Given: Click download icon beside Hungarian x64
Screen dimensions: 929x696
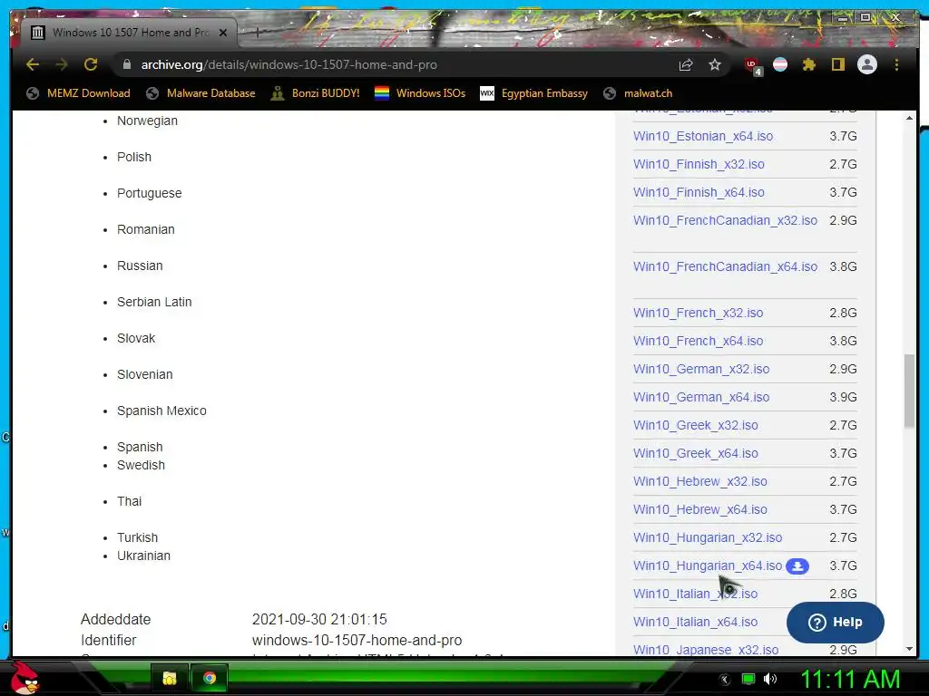Looking at the screenshot, I should pos(797,566).
